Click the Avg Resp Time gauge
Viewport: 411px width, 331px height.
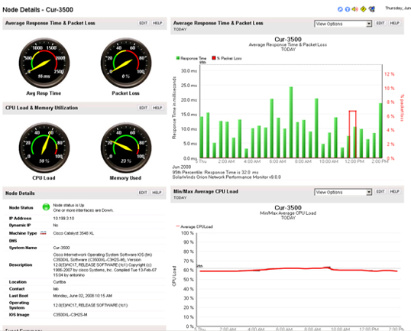(x=44, y=63)
